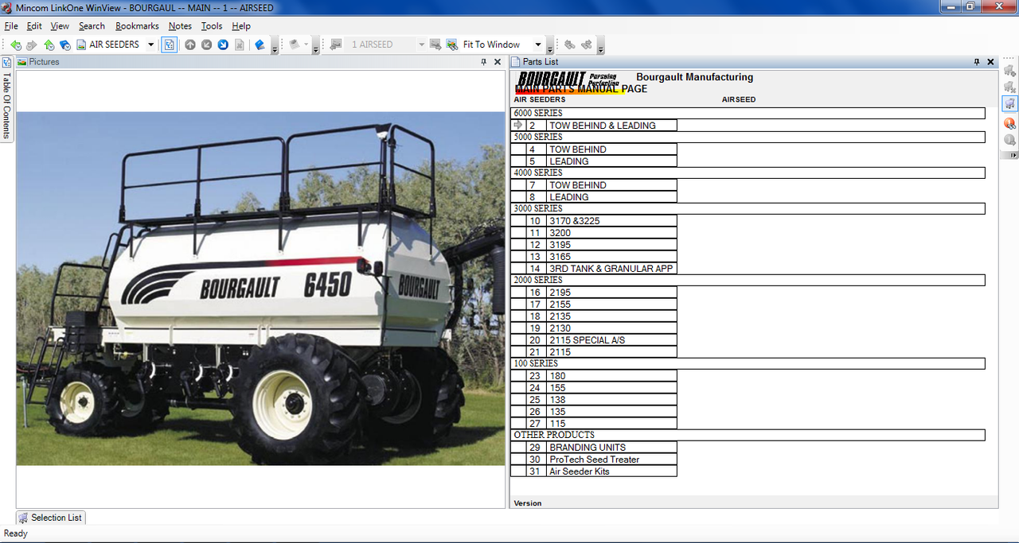Click the green Back navigation arrow
This screenshot has height=543, width=1019.
tap(16, 45)
